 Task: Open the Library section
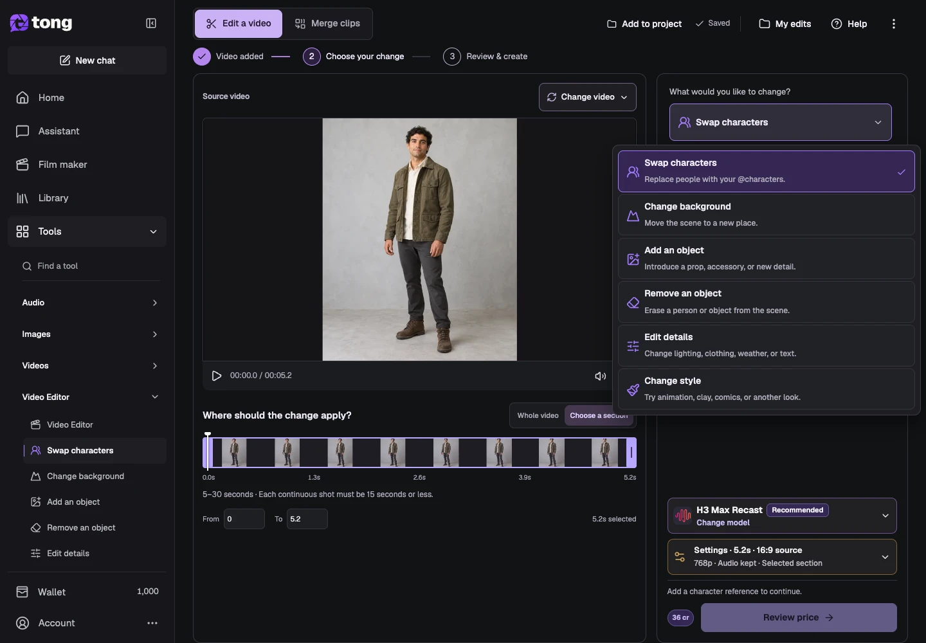pyautogui.click(x=87, y=198)
